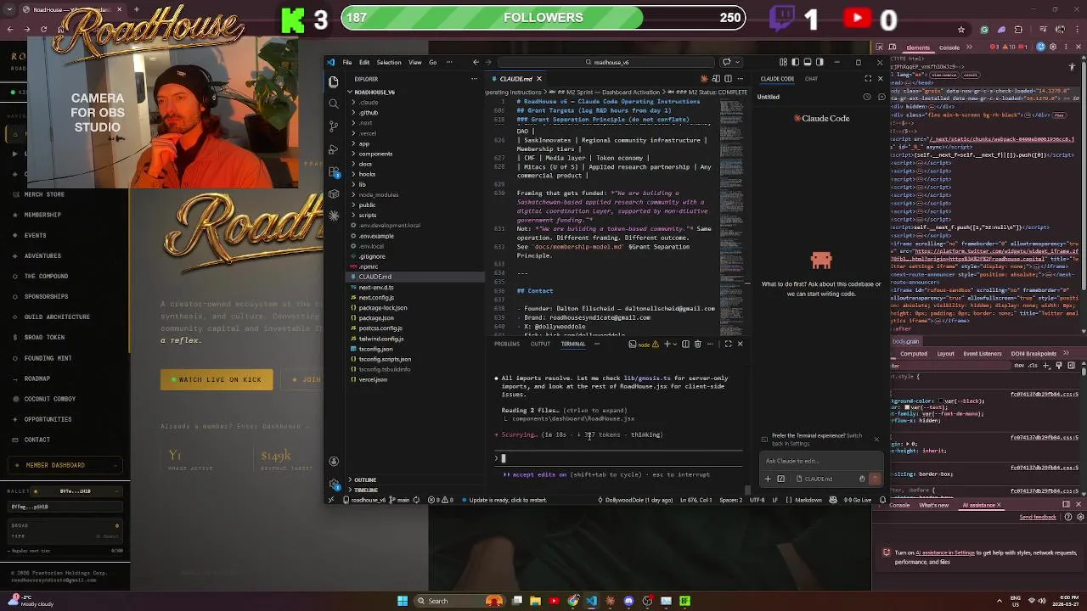Switch to the PROBLEMS panel tab
The image size is (1087, 611).
(x=507, y=344)
